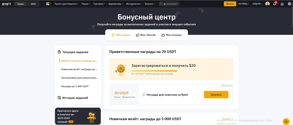Open the invite friend 1025 USDT banner

[x=78, y=116]
